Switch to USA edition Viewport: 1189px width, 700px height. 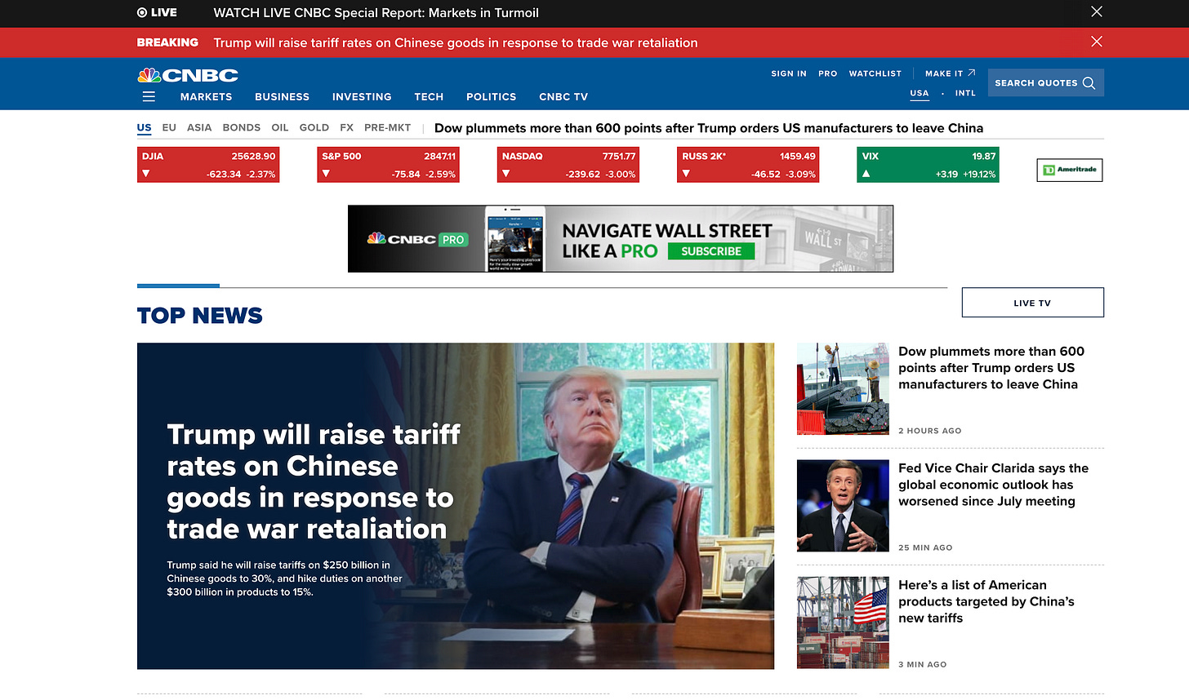click(920, 93)
